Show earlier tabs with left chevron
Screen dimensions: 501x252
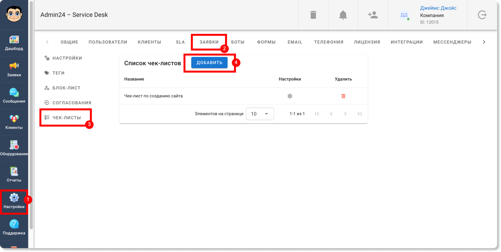[47, 42]
